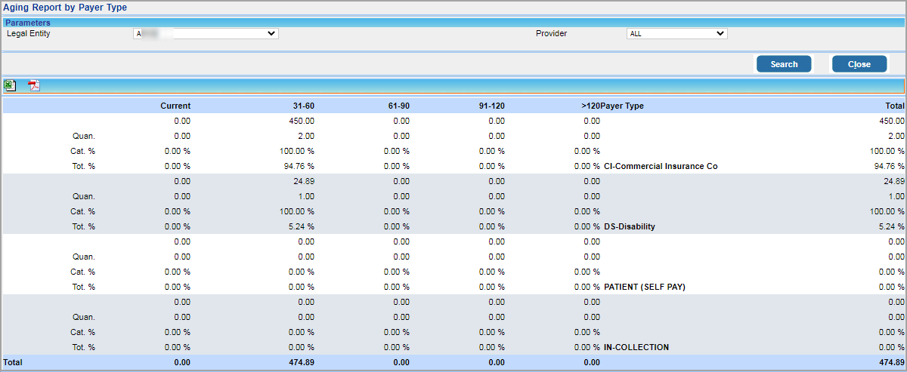The image size is (907, 372).
Task: Select the 31-60 column header
Action: (x=303, y=106)
